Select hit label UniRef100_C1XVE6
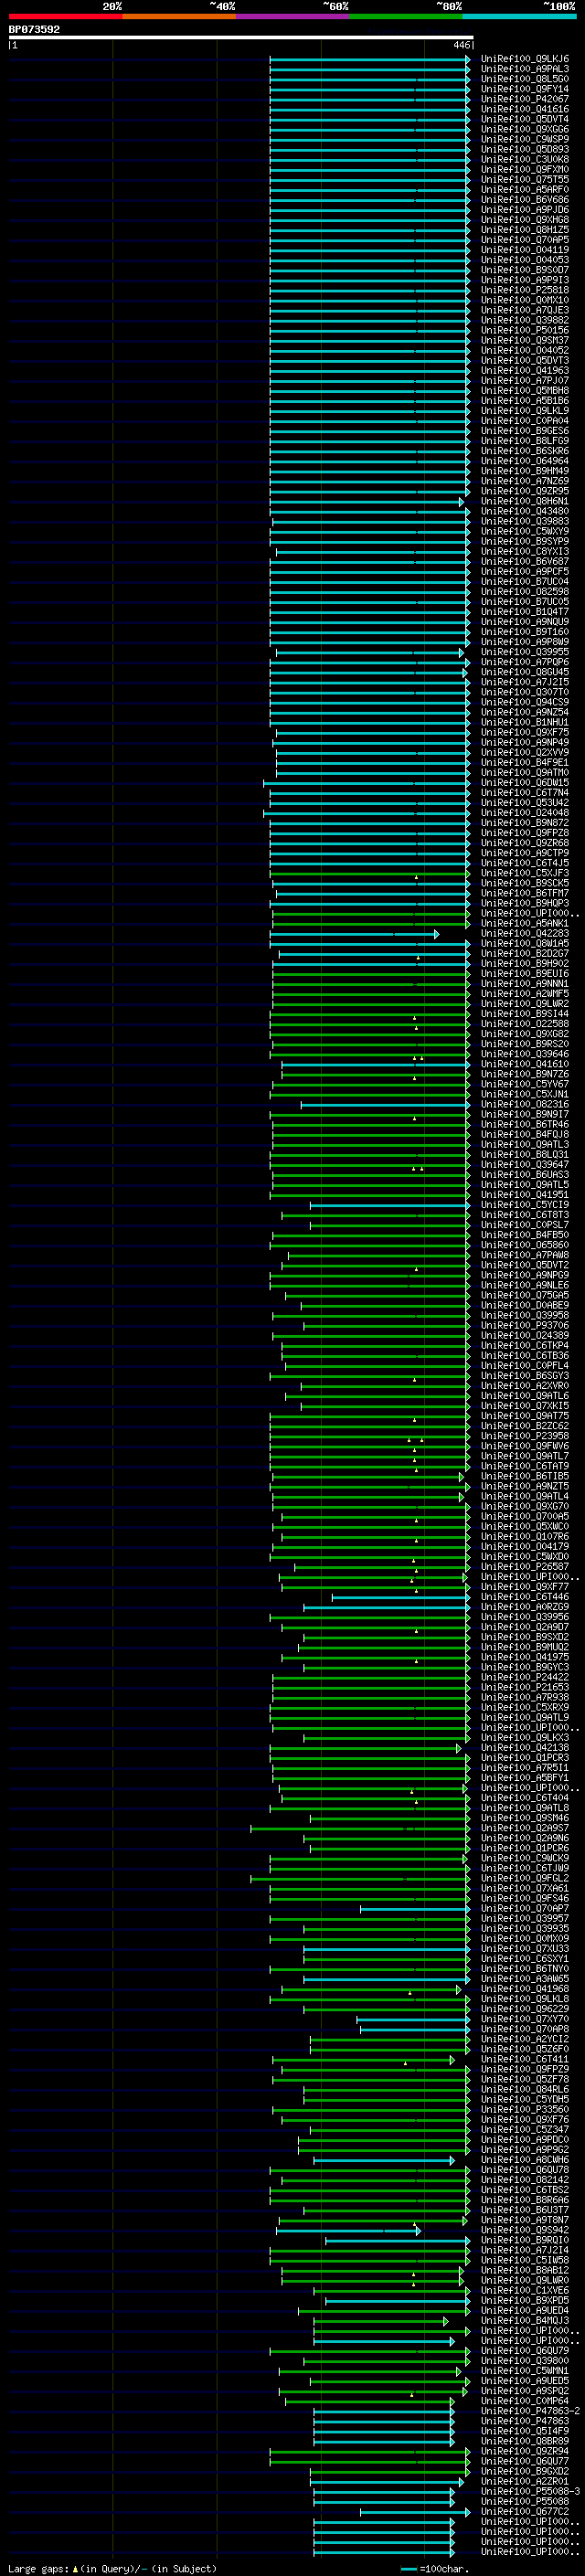 click(525, 2291)
